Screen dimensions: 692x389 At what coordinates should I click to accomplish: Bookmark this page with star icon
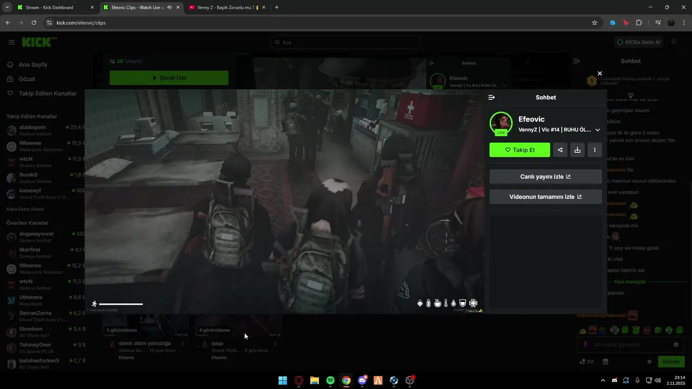[x=595, y=23]
